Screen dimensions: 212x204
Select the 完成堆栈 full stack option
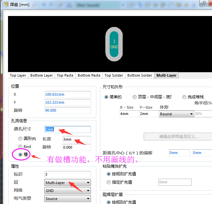[x=184, y=97]
